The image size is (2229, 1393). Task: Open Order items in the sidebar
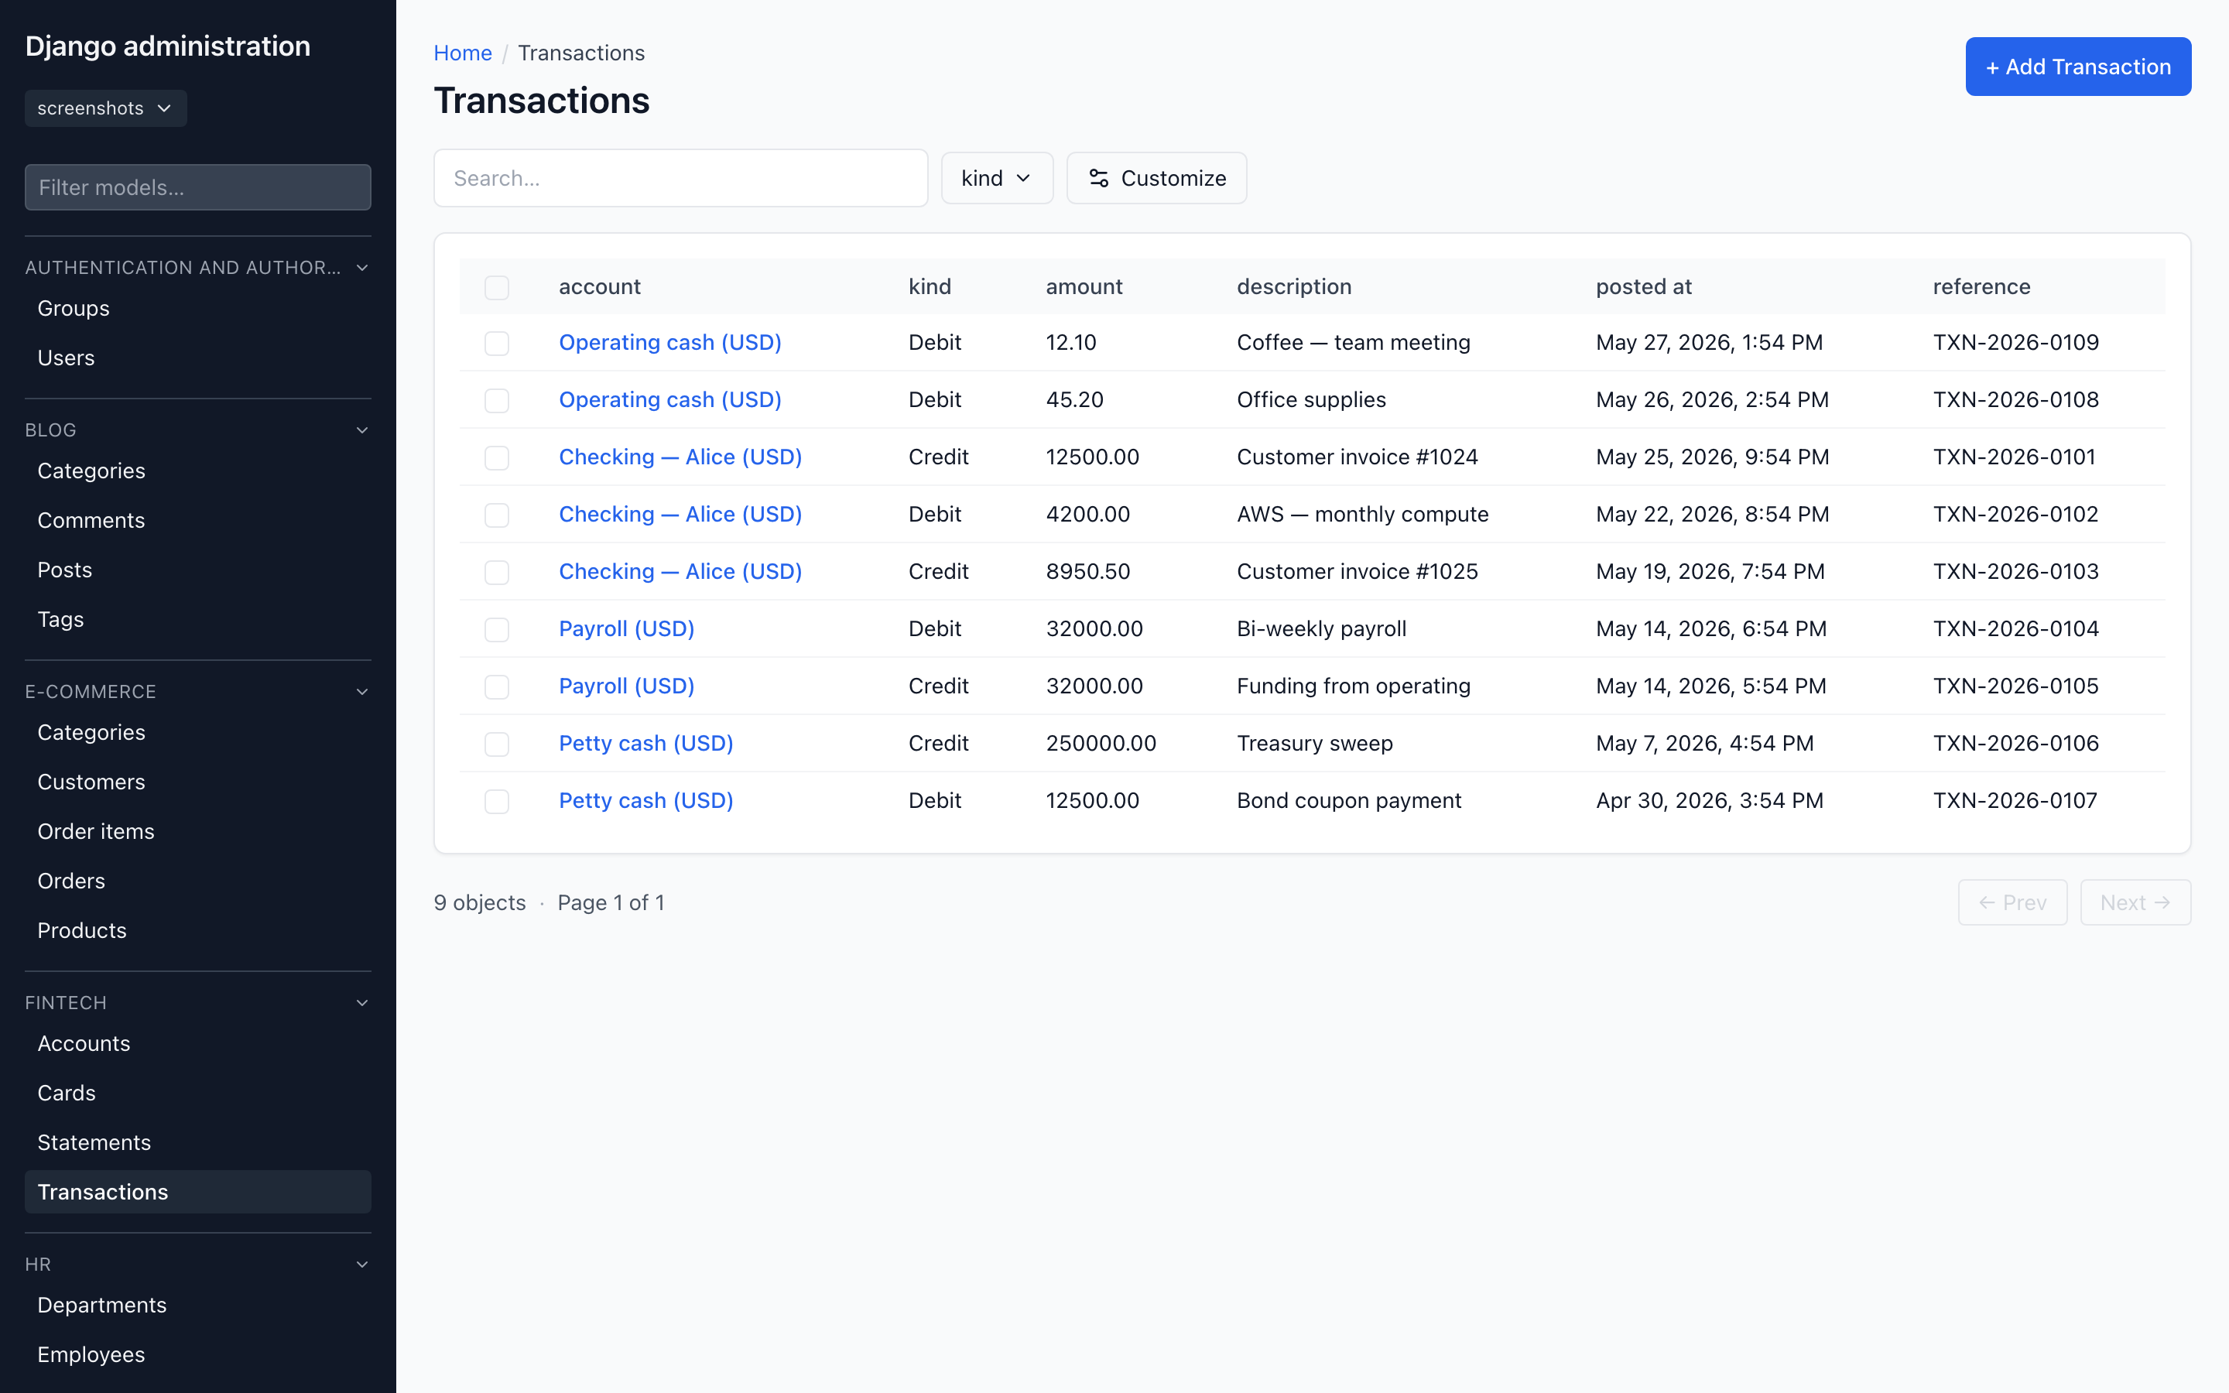(198, 832)
